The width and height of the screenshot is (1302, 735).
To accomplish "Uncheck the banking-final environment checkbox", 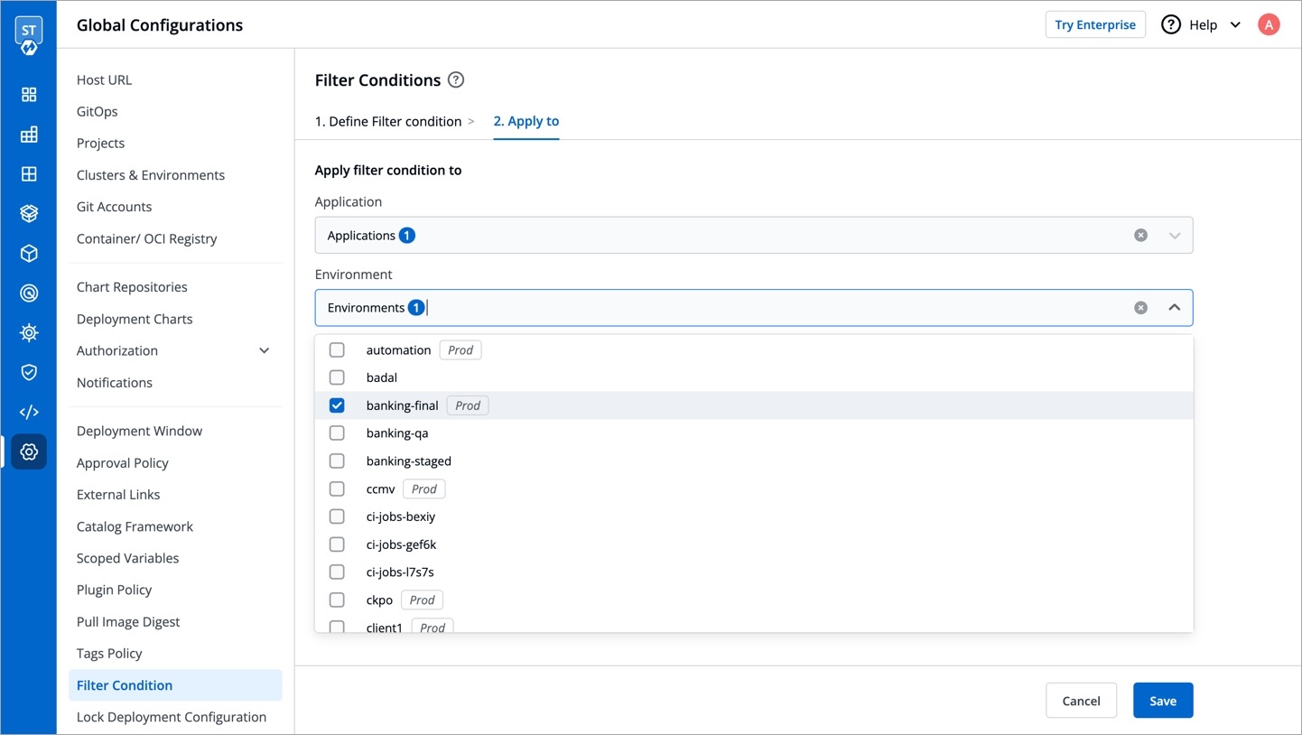I will pos(337,405).
